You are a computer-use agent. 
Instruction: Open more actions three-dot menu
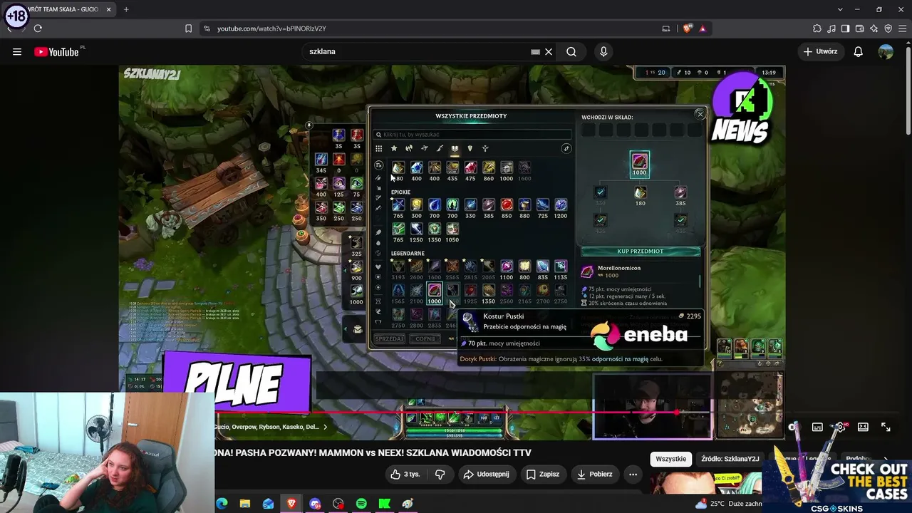633,474
